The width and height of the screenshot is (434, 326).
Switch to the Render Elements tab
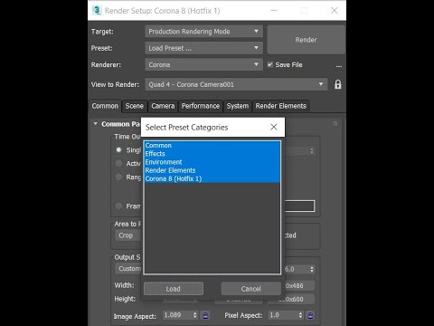click(281, 106)
